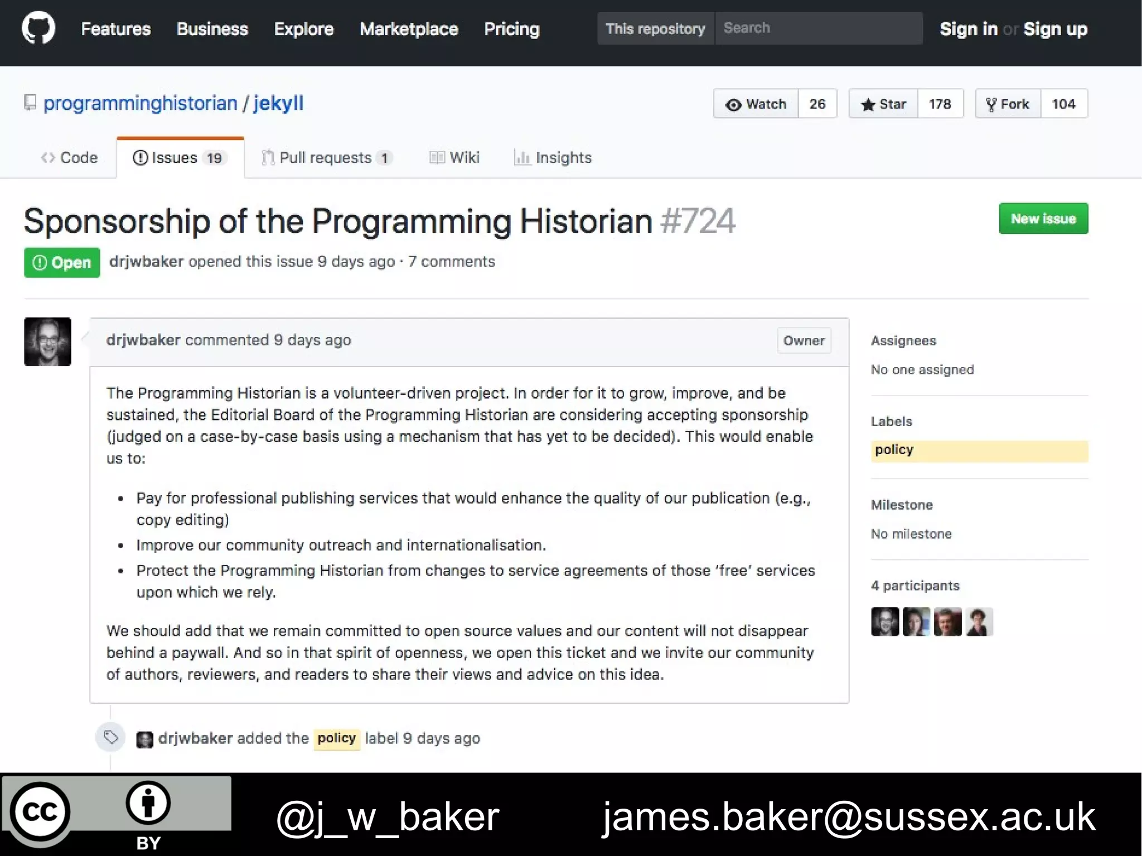Open the Features menu item
Viewport: 1142px width, 856px height.
(x=116, y=29)
